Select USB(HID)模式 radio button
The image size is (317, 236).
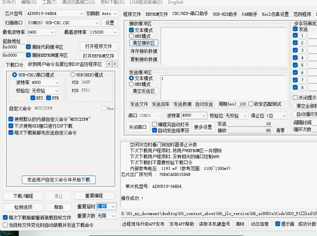tap(73, 75)
